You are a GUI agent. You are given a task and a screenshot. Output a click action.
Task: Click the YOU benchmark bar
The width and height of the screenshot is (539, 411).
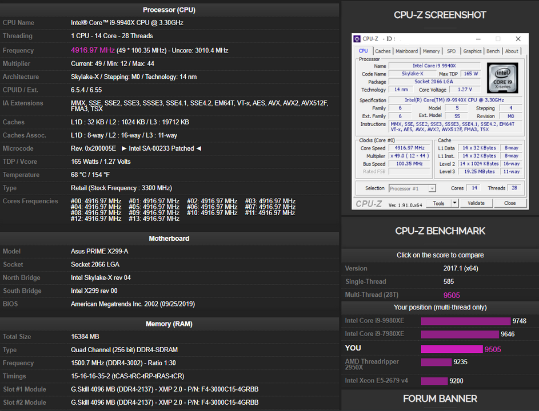(452, 349)
